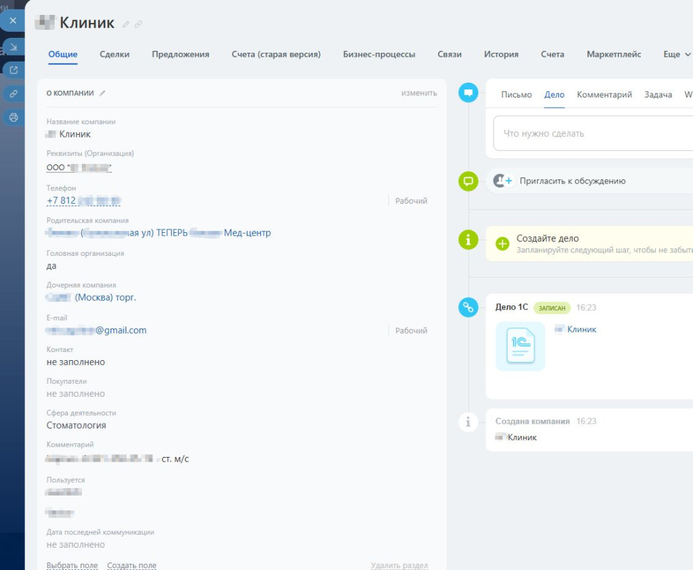Click green plus icon beside 'Создайте дело'

502,243
